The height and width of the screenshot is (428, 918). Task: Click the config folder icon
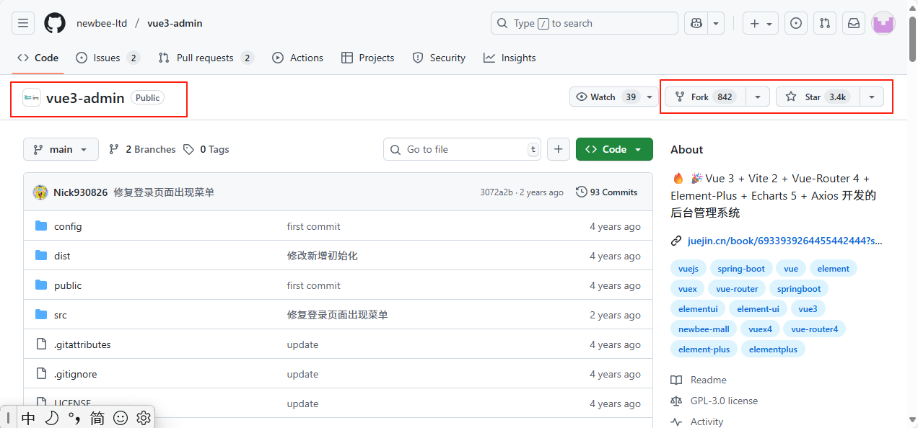(x=41, y=226)
